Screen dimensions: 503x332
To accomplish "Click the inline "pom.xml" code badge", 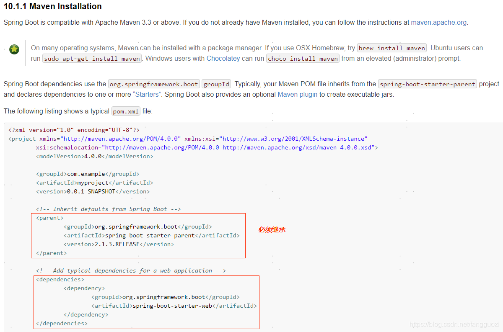I will point(126,111).
